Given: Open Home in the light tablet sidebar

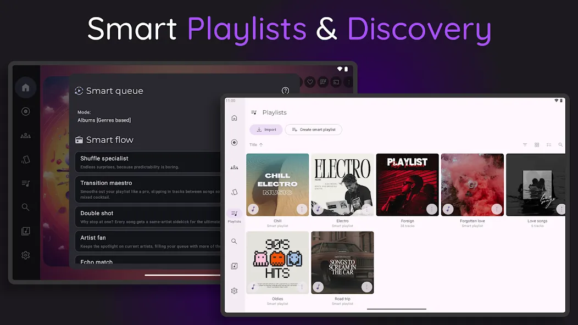Looking at the screenshot, I should (x=234, y=118).
